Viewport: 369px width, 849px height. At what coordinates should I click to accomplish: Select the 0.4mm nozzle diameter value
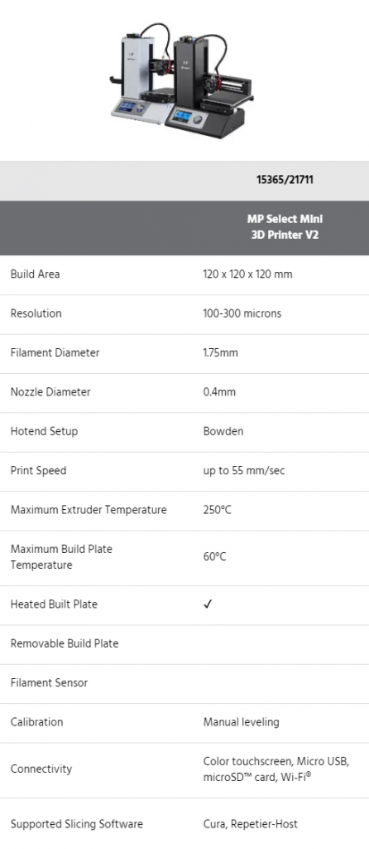pos(219,392)
